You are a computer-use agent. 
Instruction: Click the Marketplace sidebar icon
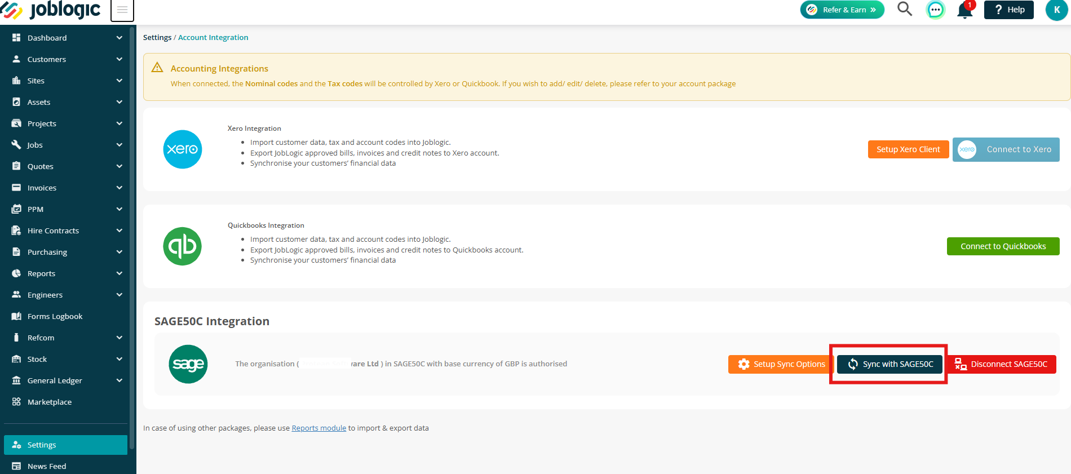(x=16, y=402)
